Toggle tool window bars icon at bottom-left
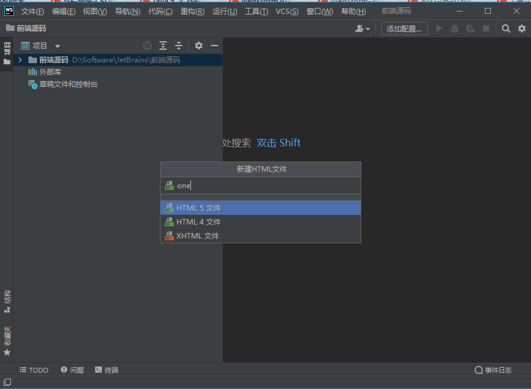Viewport: 531px width, 389px height. pos(7,382)
